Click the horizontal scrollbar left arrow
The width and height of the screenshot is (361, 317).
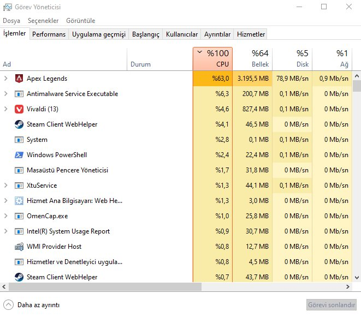(4, 286)
